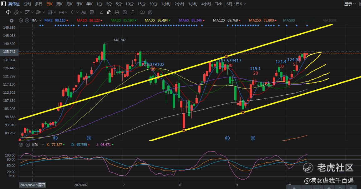Open the trend line tool dropdown arrow
The image size is (361, 189).
pos(21,12)
